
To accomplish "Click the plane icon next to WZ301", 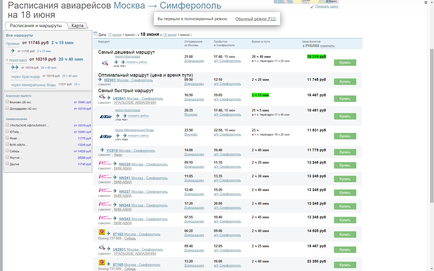I will point(100,79).
